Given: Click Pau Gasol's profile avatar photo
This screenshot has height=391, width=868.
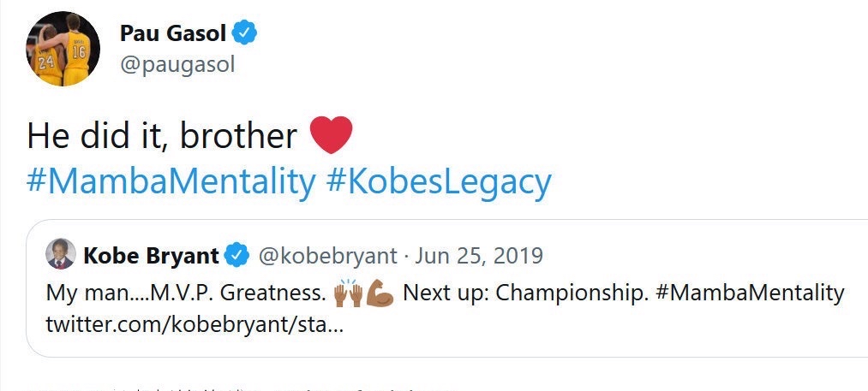Looking at the screenshot, I should coord(62,49).
